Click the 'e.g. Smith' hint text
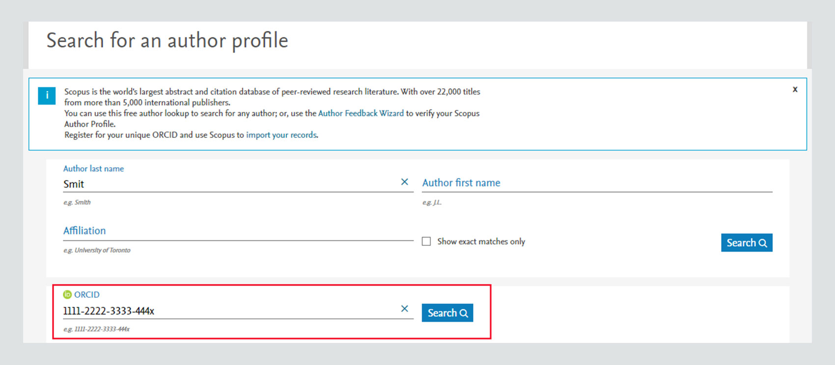 click(x=77, y=202)
